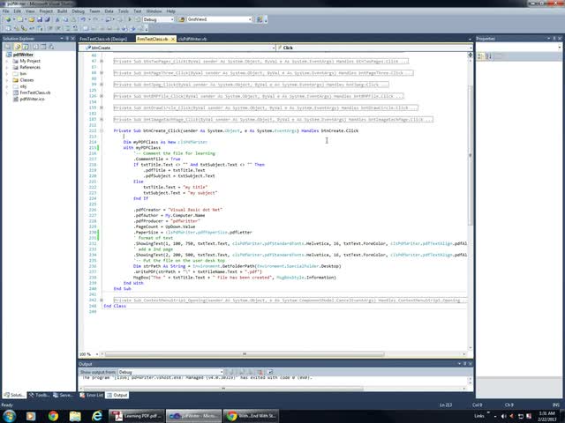Click the New Project toolbar icon
The width and height of the screenshot is (565, 423).
point(8,19)
